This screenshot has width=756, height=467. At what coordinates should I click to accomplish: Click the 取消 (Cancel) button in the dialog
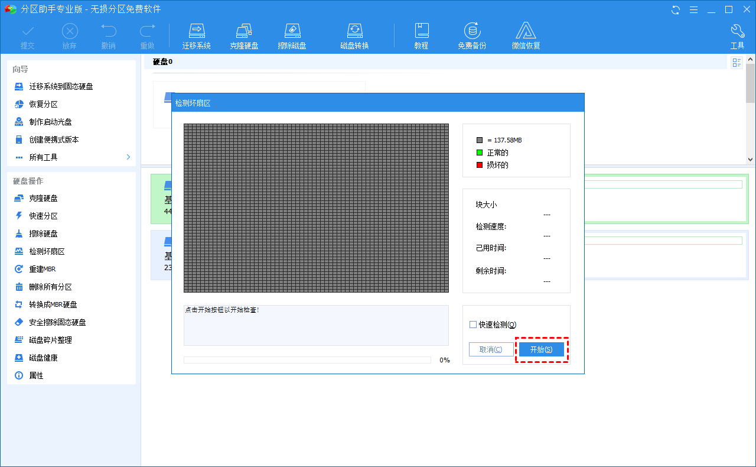(491, 349)
